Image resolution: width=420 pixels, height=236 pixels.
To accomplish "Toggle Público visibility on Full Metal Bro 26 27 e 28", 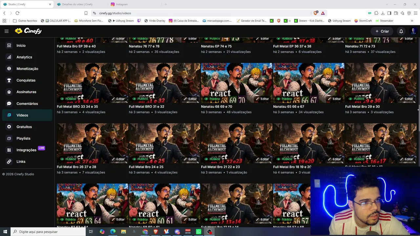I will [68, 159].
